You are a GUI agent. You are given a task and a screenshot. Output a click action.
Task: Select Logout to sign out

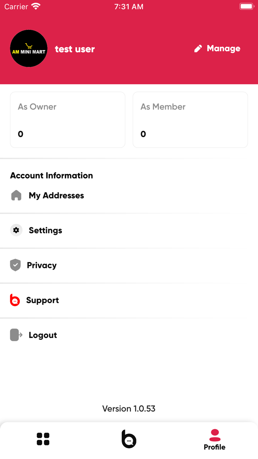(x=43, y=335)
